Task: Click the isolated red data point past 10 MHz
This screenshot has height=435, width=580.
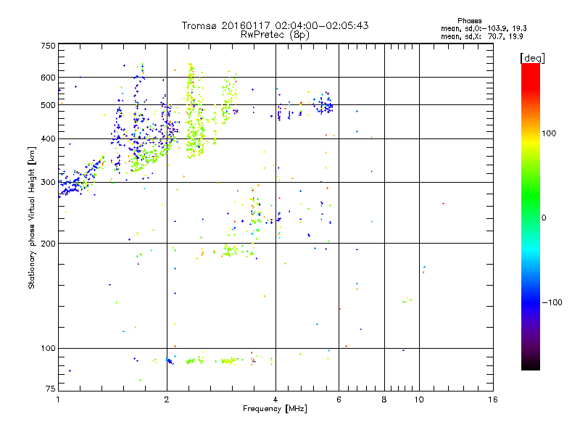Action: pos(443,204)
